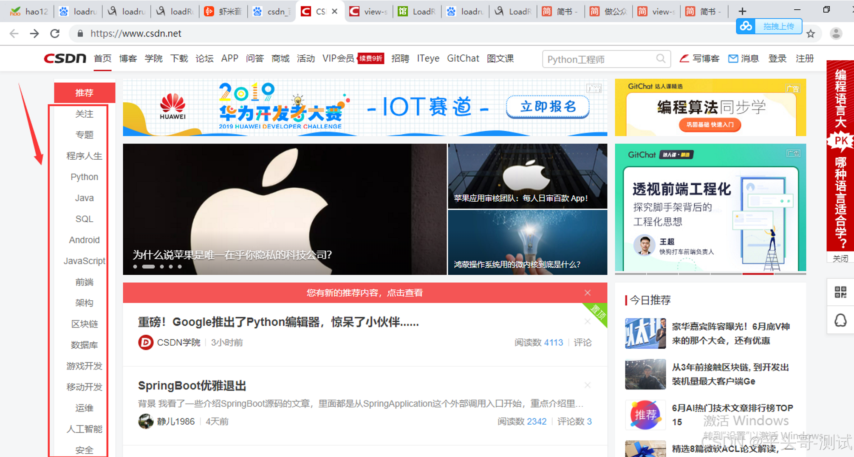Image resolution: width=854 pixels, height=457 pixels.
Task: Select 程序人生 sidebar category
Action: pos(84,156)
